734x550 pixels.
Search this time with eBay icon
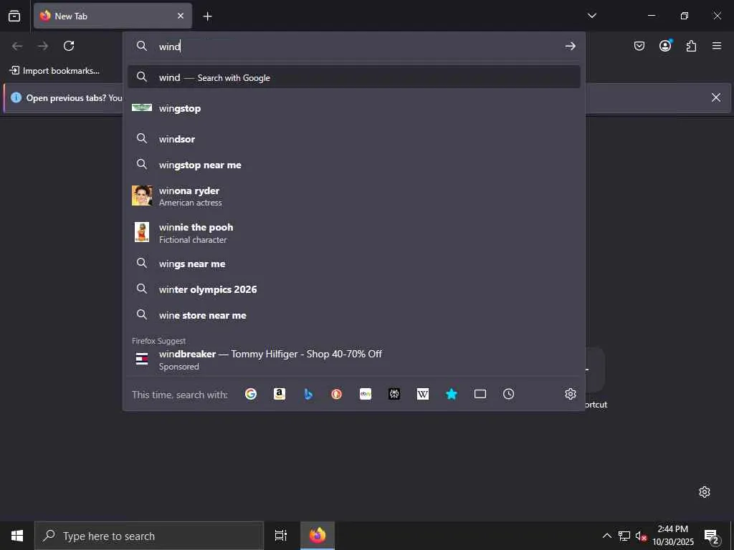coord(366,395)
